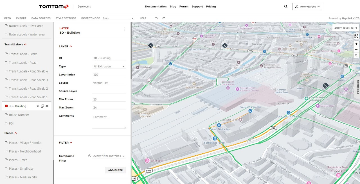Open the rene vaartjes account menu
Image resolution: width=360 pixels, height=184 pixels.
[307, 6]
